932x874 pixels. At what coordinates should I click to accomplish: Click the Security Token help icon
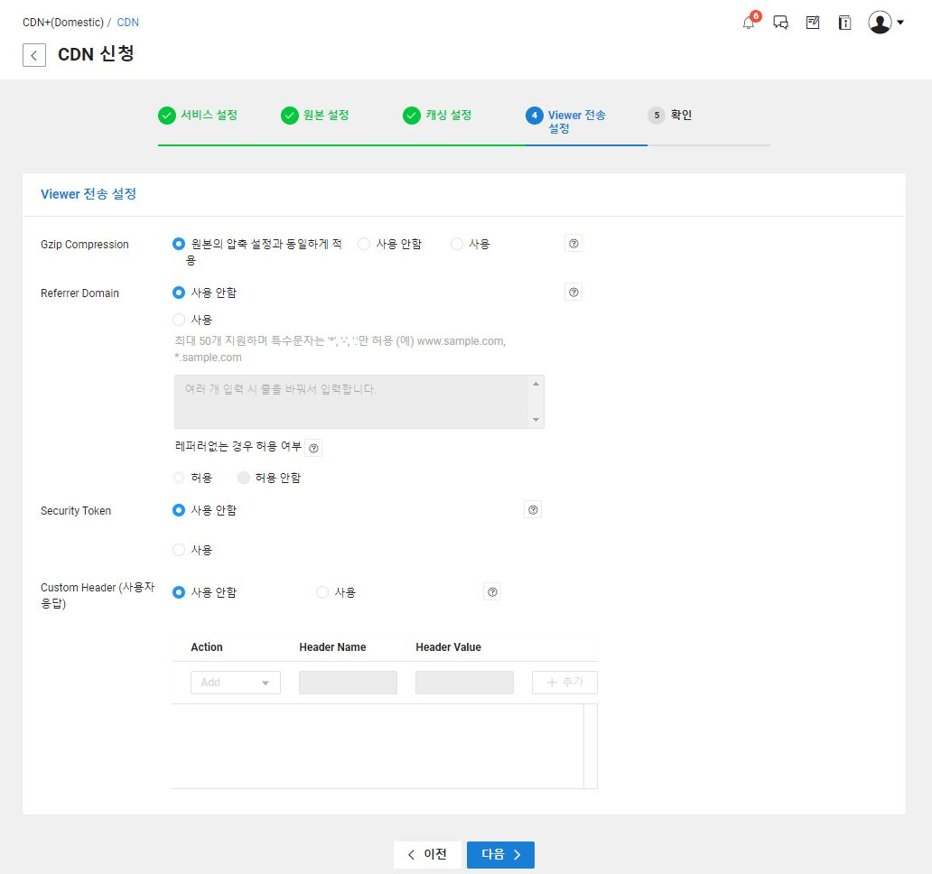coord(533,510)
